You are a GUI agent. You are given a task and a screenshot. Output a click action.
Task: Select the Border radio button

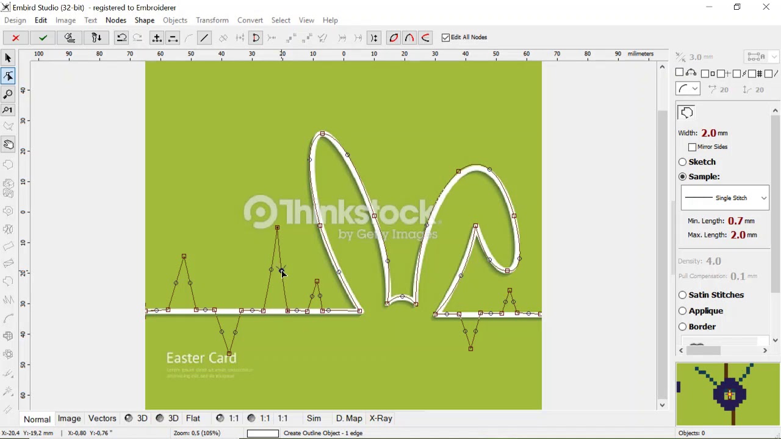click(x=682, y=327)
